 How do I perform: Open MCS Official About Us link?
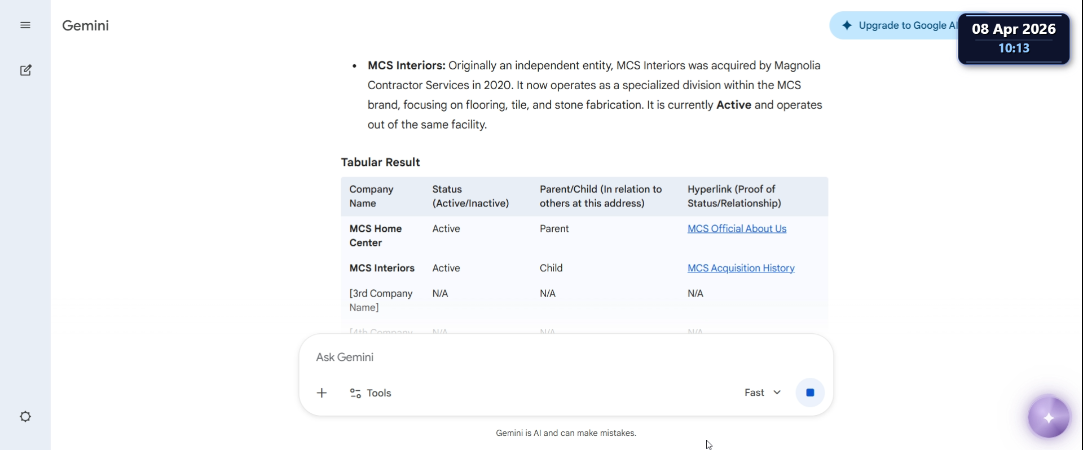coord(737,229)
